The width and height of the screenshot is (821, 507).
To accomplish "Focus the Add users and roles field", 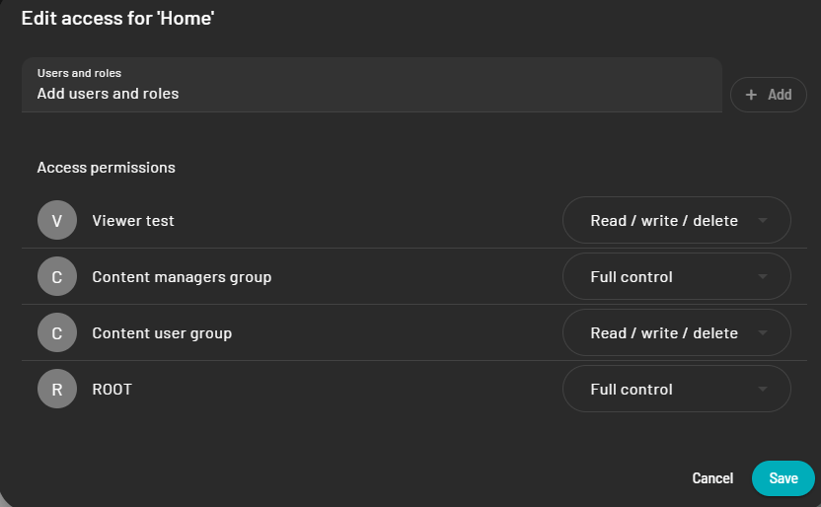I will 372,85.
